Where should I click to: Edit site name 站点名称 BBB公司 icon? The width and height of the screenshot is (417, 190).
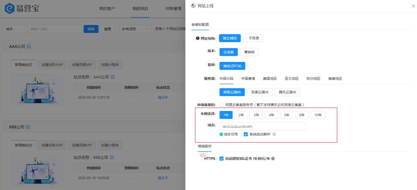click(112, 157)
